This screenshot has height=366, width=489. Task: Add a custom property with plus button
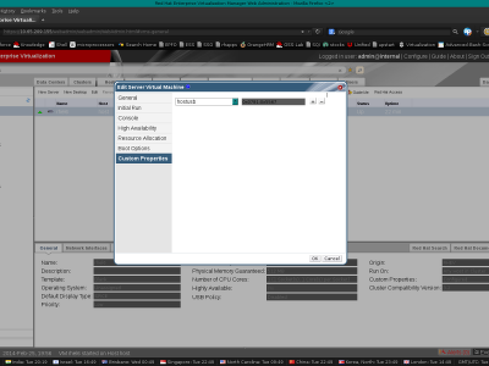313,101
